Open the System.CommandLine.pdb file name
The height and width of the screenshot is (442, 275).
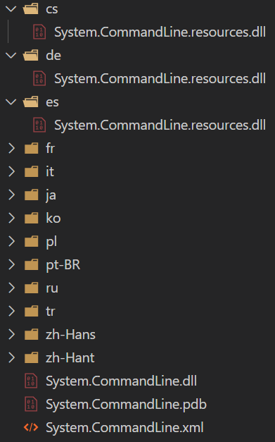point(127,405)
